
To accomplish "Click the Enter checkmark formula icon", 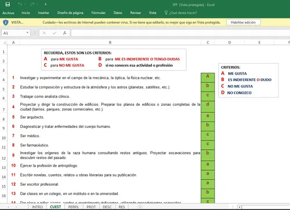I will tap(55, 33).
